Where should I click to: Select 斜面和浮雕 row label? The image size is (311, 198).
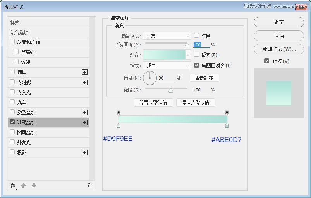click(29, 42)
